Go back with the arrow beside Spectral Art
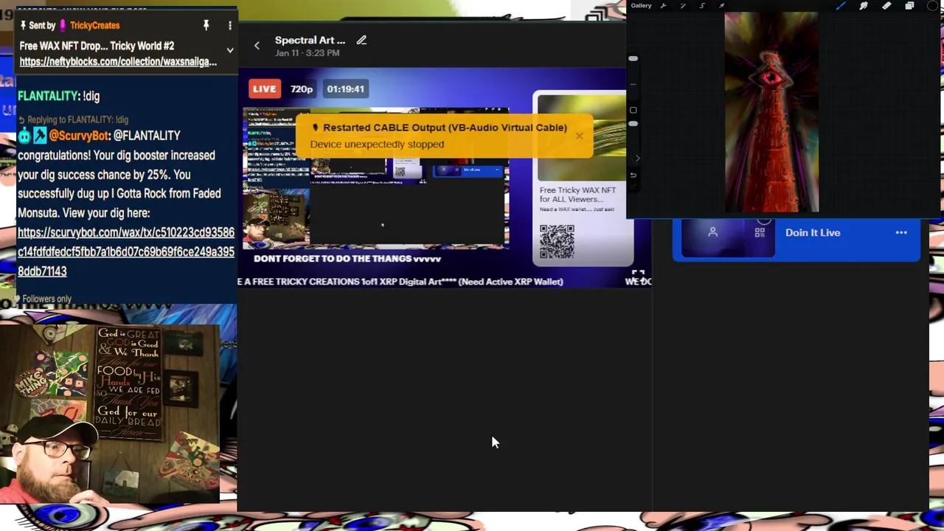 [x=257, y=46]
